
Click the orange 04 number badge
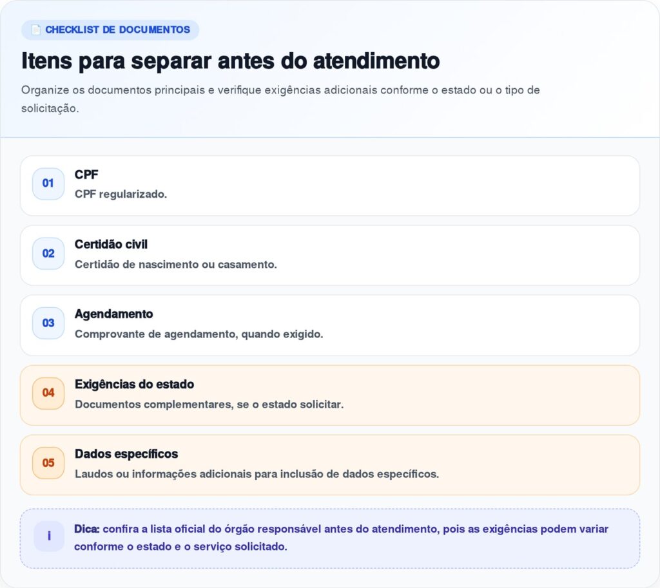tap(48, 393)
